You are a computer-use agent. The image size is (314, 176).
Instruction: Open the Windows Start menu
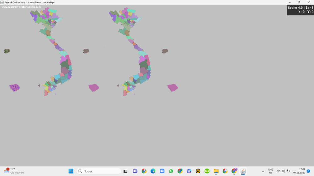71,171
